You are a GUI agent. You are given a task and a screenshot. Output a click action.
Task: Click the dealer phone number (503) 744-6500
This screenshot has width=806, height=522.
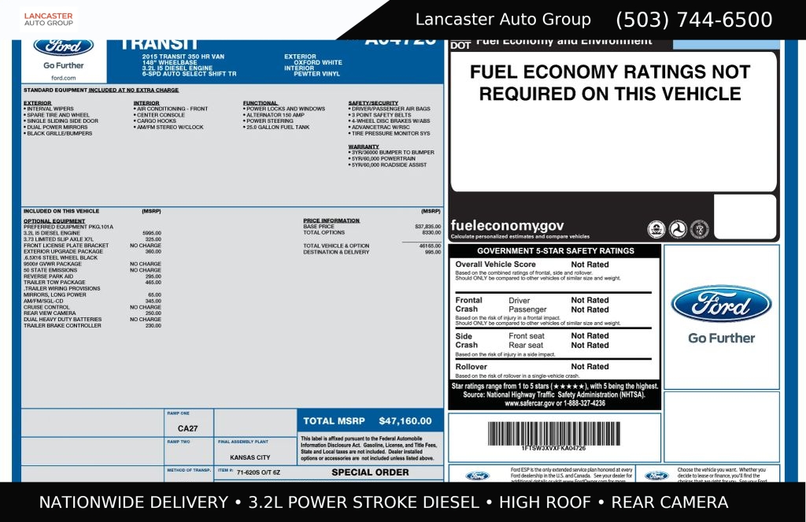(x=694, y=20)
